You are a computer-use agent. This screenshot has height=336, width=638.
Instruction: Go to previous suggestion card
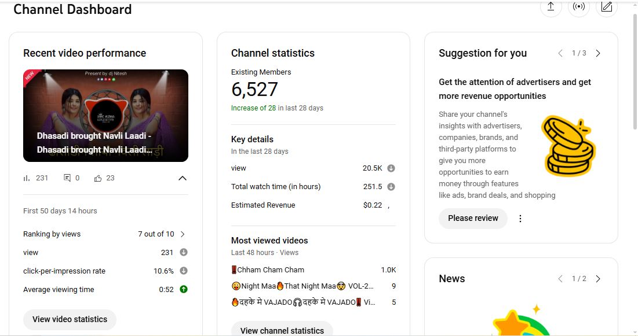coord(560,53)
